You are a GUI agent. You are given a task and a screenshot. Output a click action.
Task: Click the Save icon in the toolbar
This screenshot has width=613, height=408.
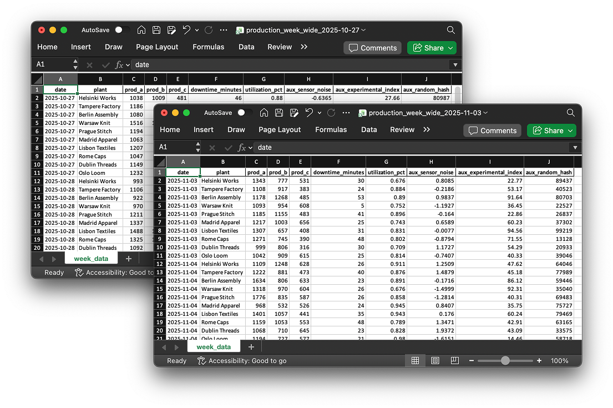pyautogui.click(x=279, y=112)
